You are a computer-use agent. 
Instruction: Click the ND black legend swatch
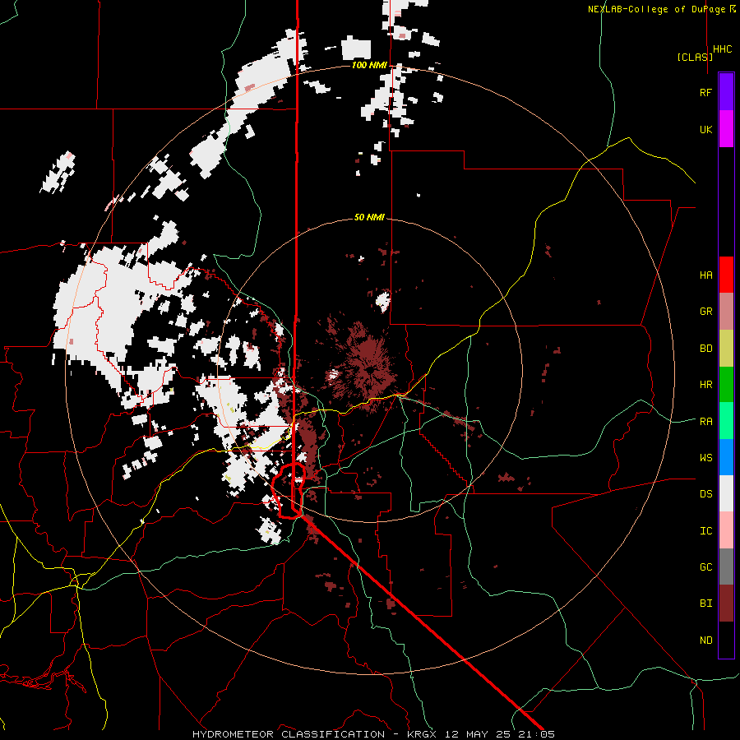(726, 640)
